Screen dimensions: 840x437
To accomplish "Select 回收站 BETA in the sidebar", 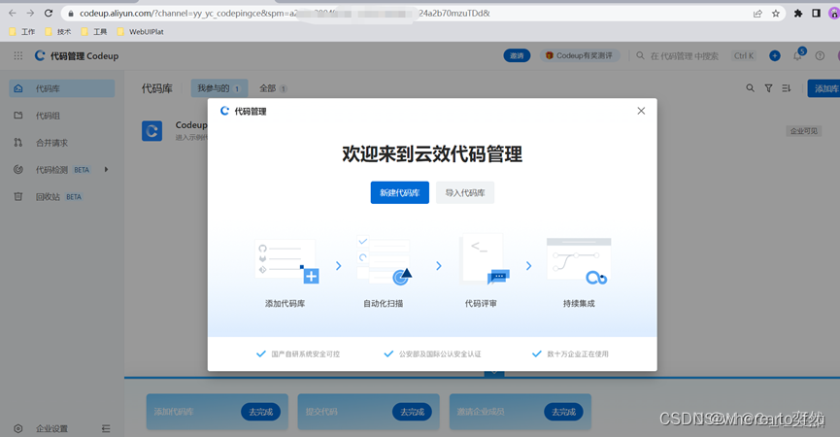I will pyautogui.click(x=61, y=196).
